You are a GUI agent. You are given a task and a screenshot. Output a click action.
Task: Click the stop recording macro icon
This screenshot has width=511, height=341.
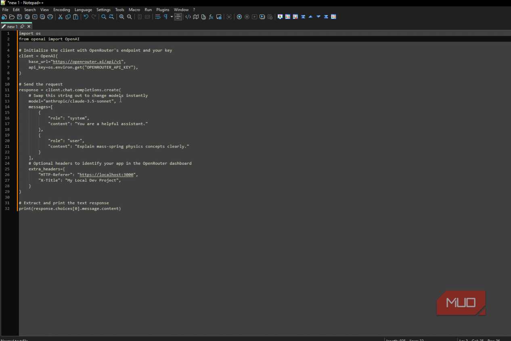(x=247, y=17)
